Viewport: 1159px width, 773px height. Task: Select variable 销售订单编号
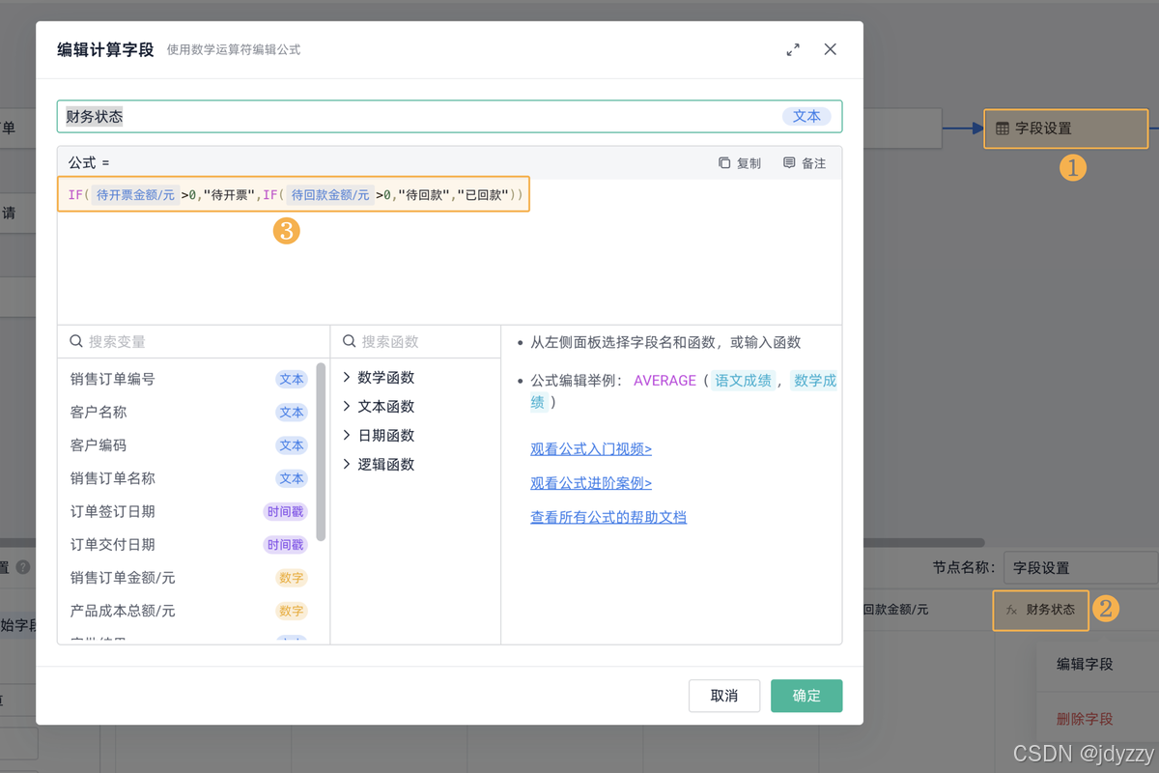(188, 379)
